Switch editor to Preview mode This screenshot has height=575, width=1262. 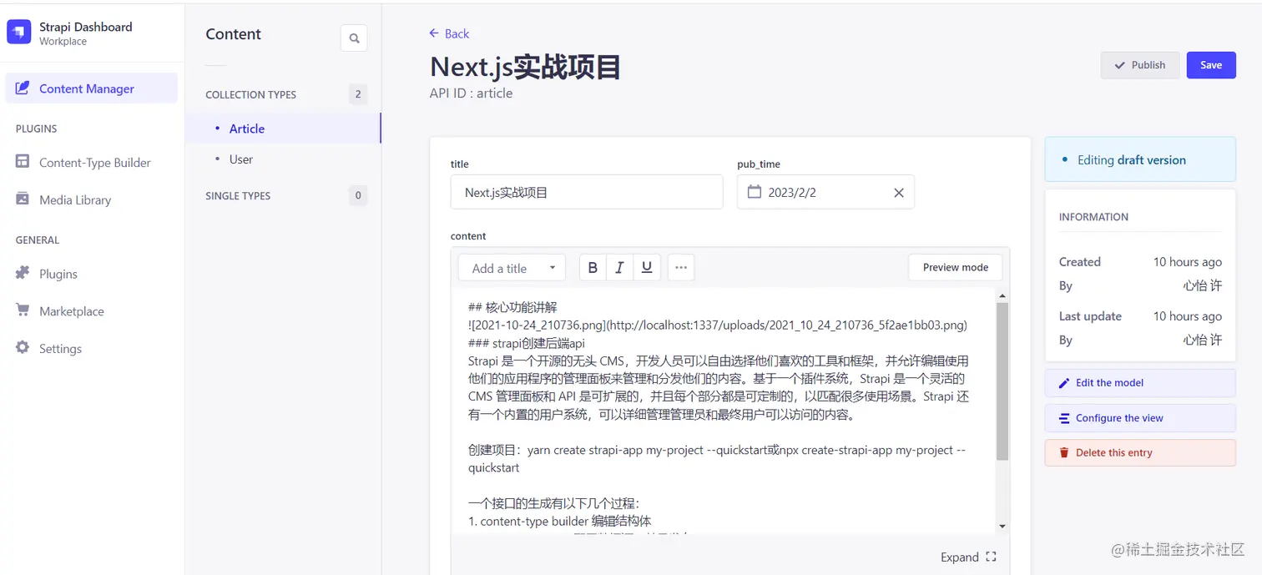pyautogui.click(x=956, y=268)
